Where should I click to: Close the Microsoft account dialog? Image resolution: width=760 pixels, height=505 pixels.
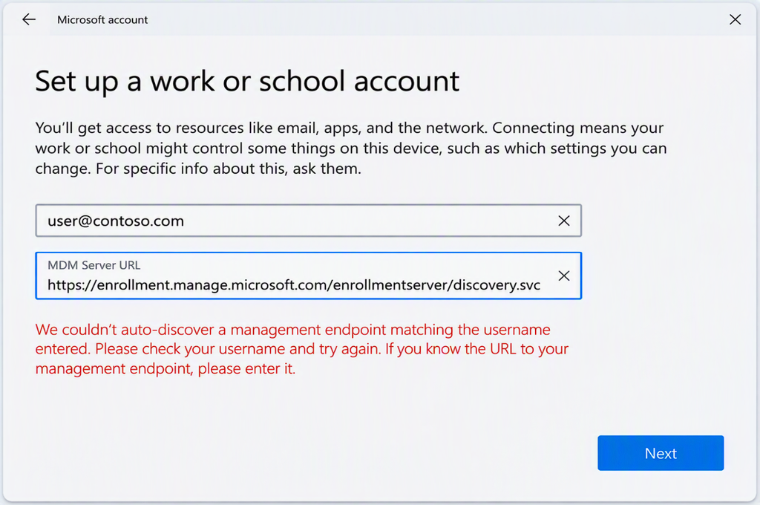[735, 19]
